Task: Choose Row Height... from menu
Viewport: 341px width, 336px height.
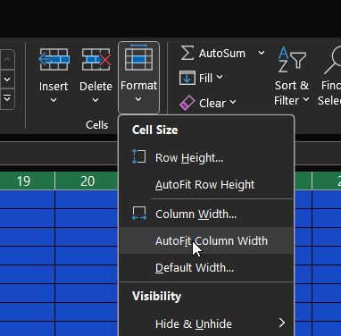Action: point(206,158)
